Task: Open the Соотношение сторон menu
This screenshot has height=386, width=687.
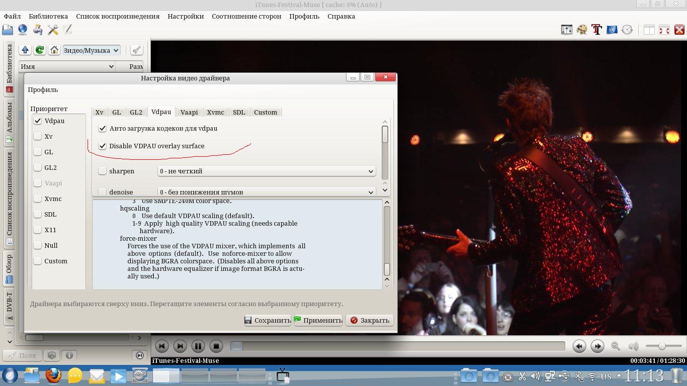Action: (246, 16)
